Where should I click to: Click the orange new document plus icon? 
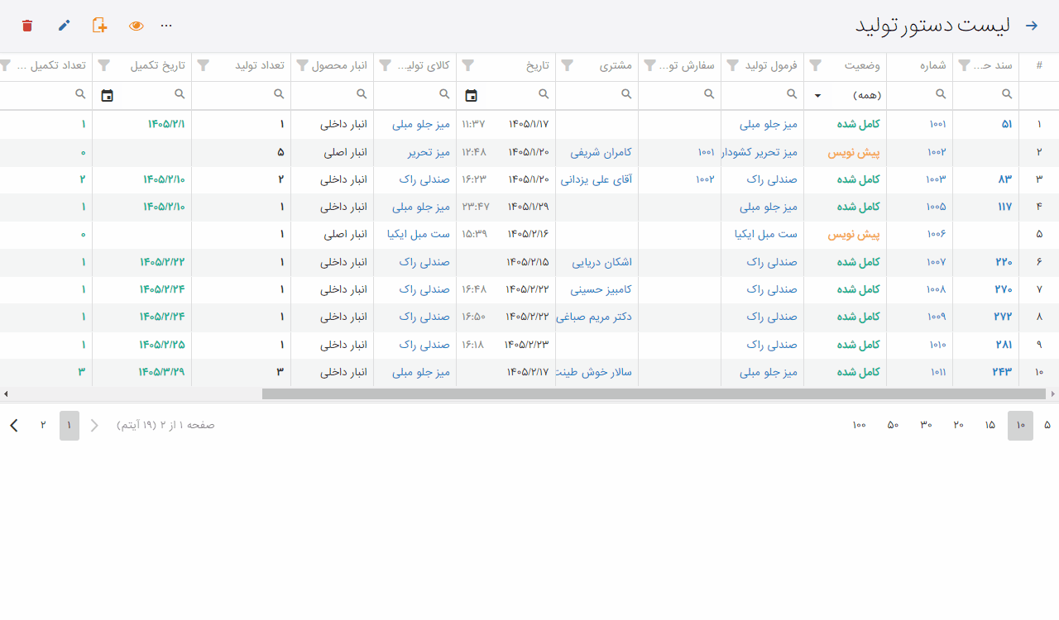point(100,26)
